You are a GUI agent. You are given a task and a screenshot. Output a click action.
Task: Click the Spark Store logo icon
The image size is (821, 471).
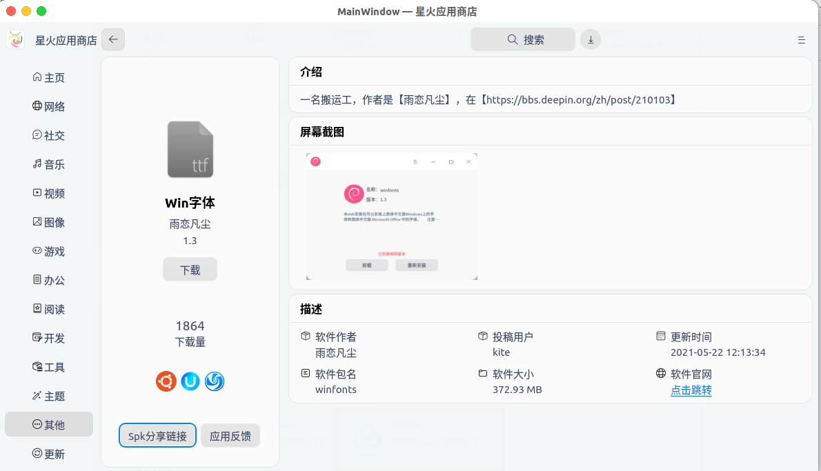15,40
